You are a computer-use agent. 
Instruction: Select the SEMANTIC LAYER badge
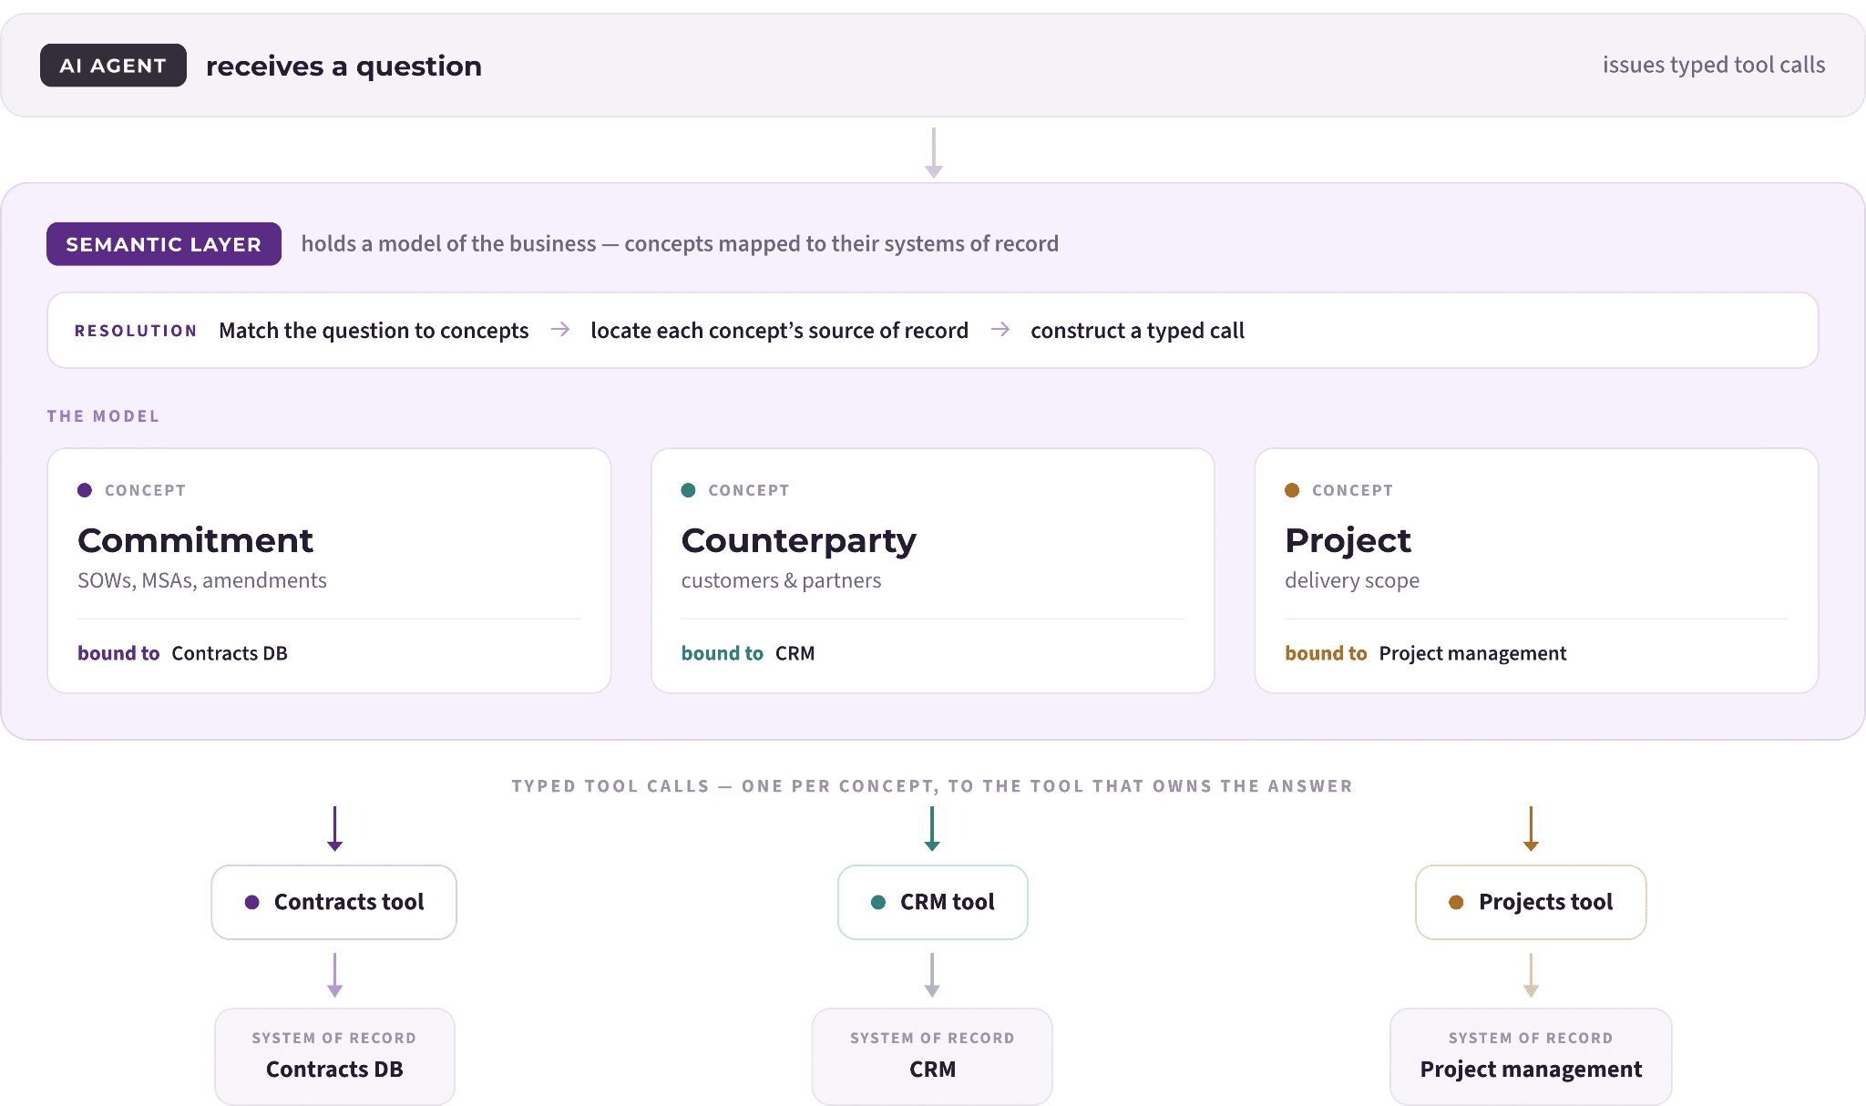point(164,244)
